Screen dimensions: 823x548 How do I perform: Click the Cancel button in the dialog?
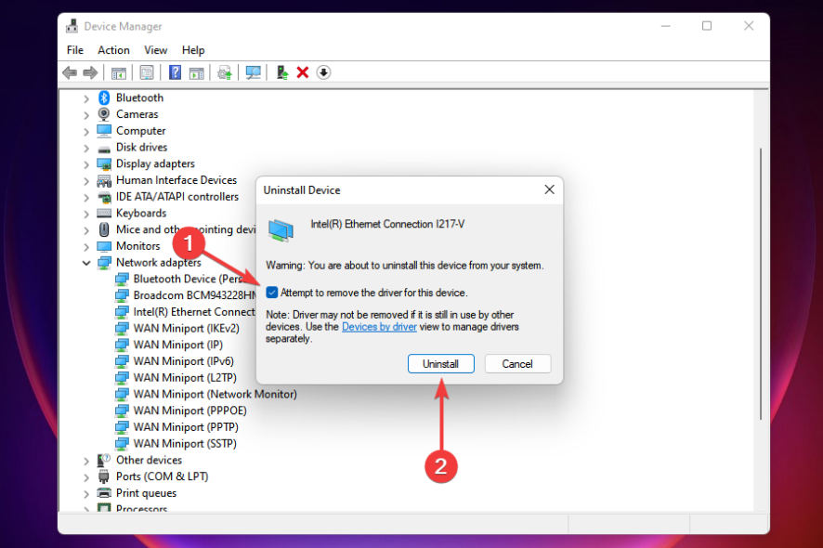517,363
